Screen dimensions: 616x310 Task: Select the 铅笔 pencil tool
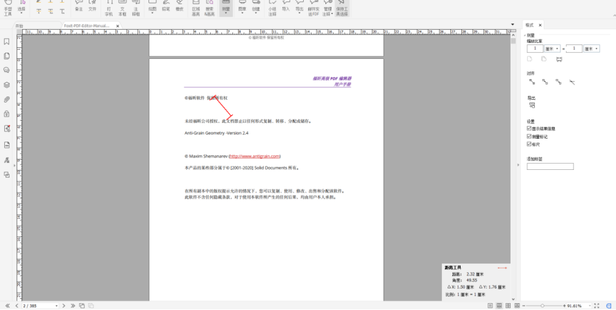coord(166,7)
